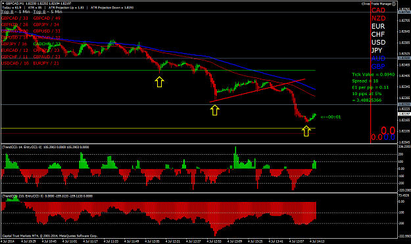The width and height of the screenshot is (411, 244).
Task: Click the TrendCCI: 14 indicator label
Action: coord(45,147)
